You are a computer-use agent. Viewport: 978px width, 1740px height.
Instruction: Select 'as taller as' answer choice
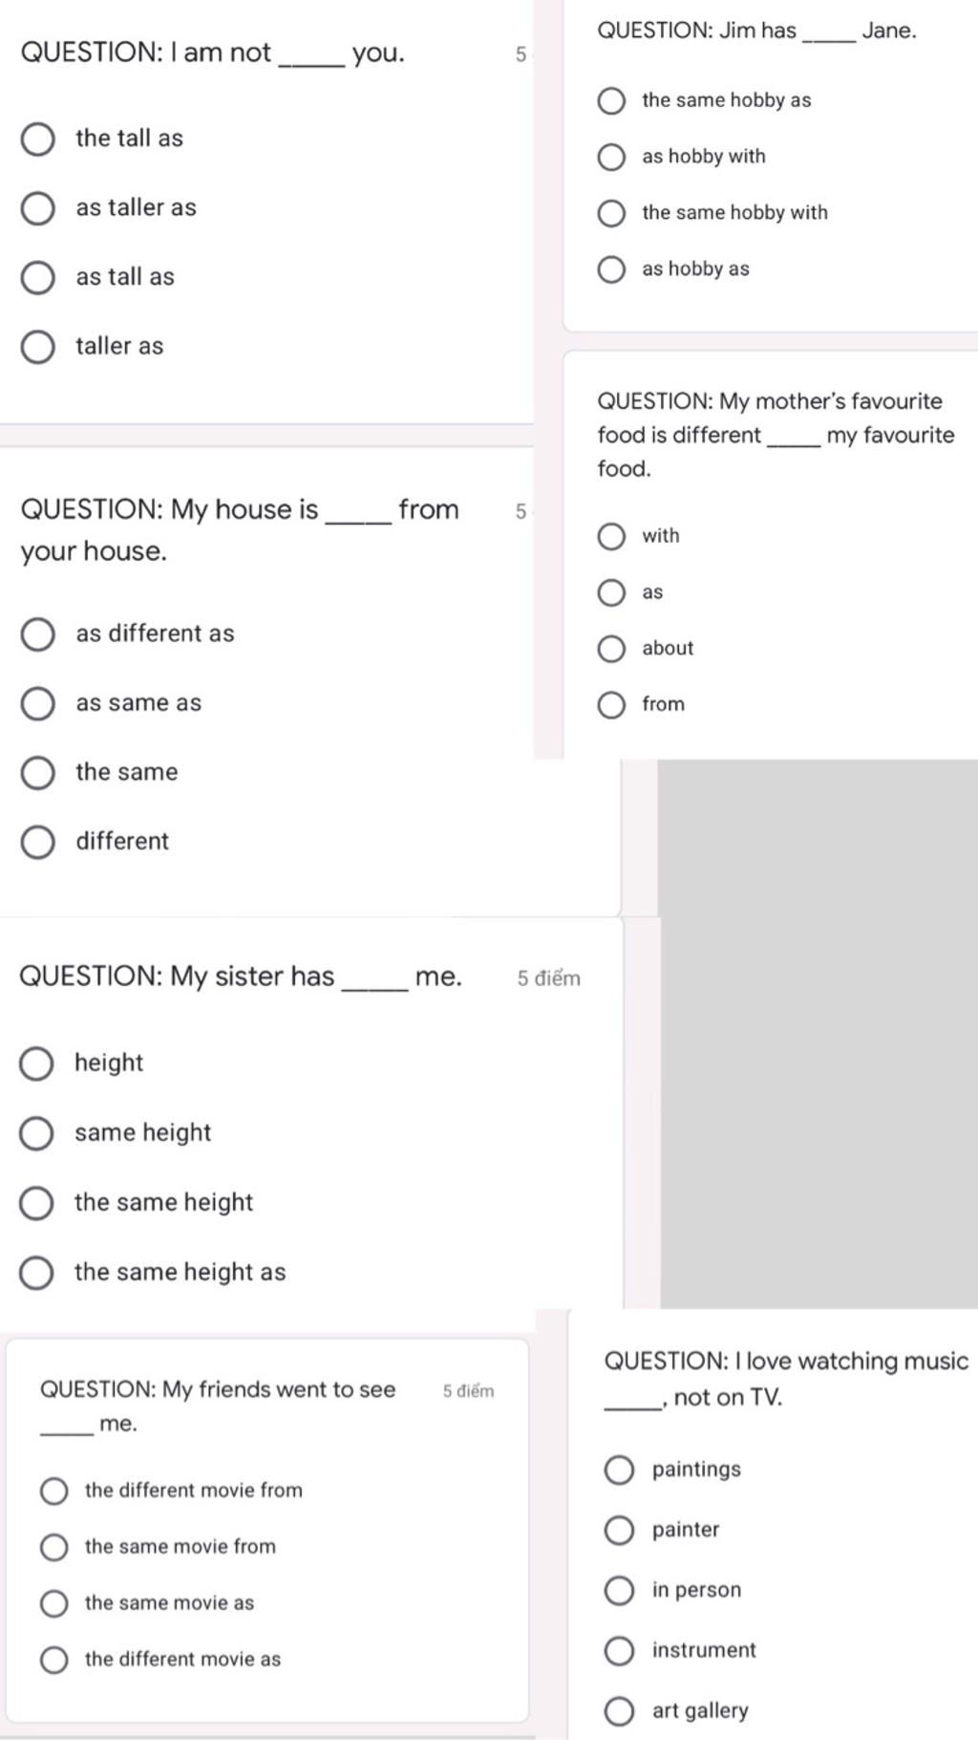(38, 208)
